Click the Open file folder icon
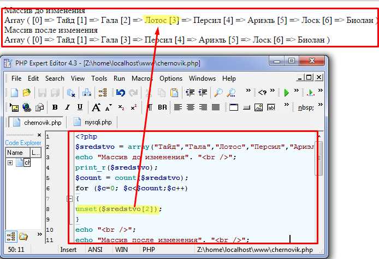Viewport: 379px width, 259px height. (x=26, y=93)
